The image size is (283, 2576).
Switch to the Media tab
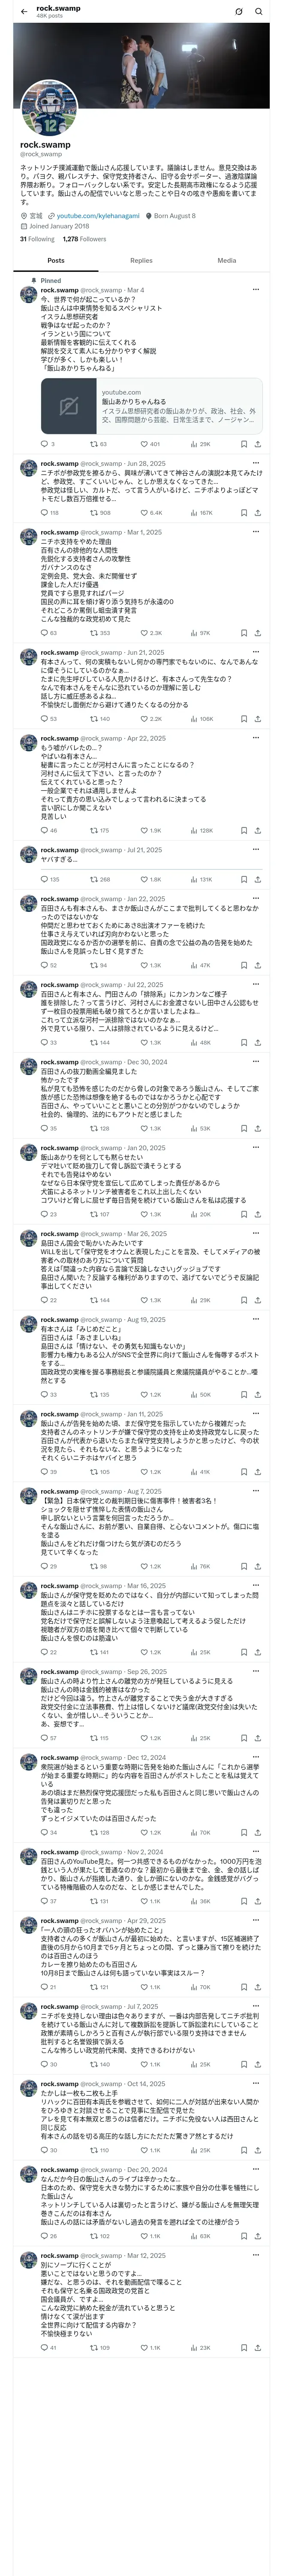click(x=227, y=260)
